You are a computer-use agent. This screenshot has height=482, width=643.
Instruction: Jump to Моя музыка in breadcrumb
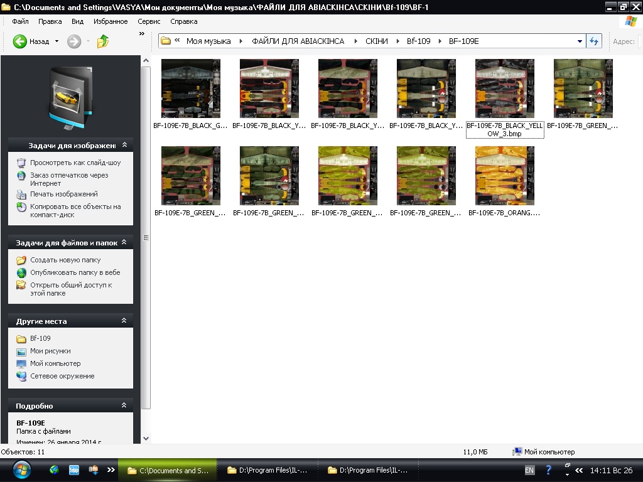coord(208,41)
